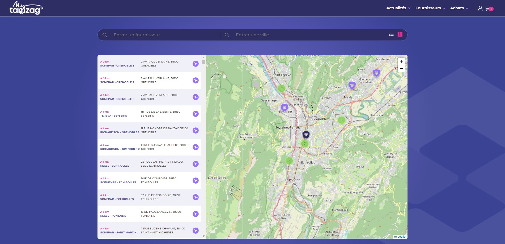Open the user account icon
The image size is (505, 244).
pyautogui.click(x=480, y=8)
